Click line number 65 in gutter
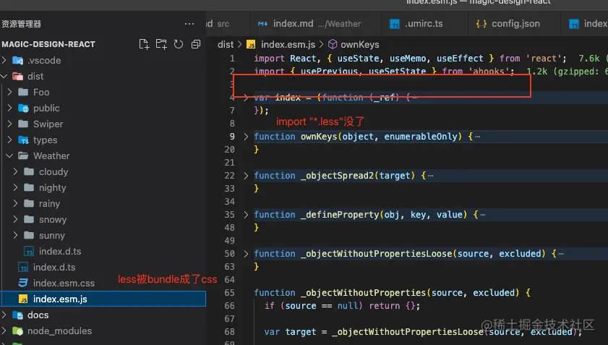The width and height of the screenshot is (608, 345). [x=230, y=293]
